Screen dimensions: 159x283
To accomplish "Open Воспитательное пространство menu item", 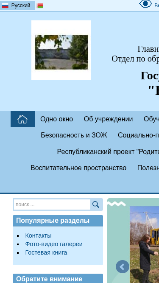I will [x=78, y=168].
